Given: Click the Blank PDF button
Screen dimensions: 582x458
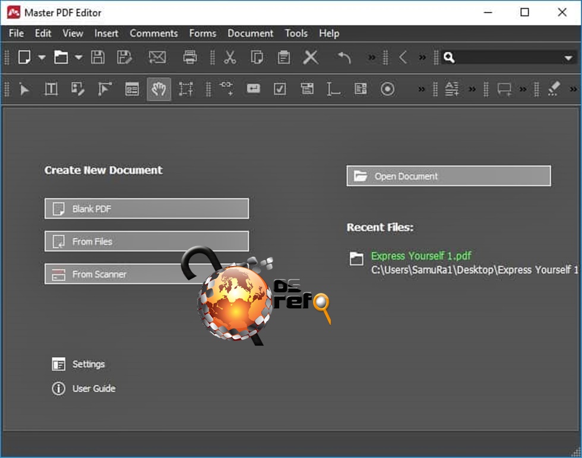Looking at the screenshot, I should (147, 209).
